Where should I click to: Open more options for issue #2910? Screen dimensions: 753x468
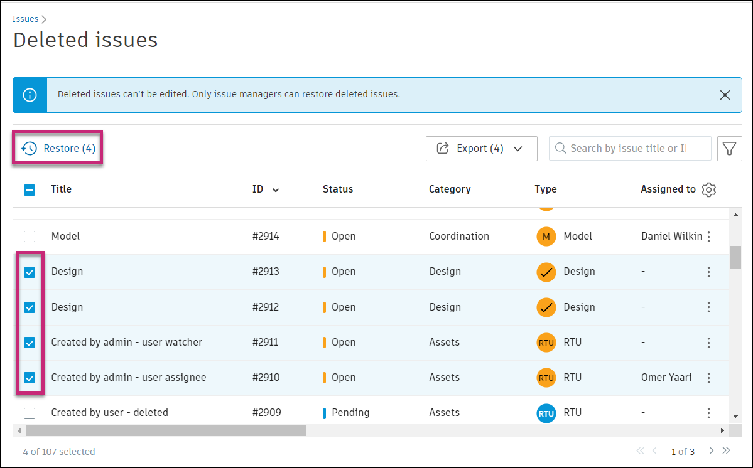[709, 378]
